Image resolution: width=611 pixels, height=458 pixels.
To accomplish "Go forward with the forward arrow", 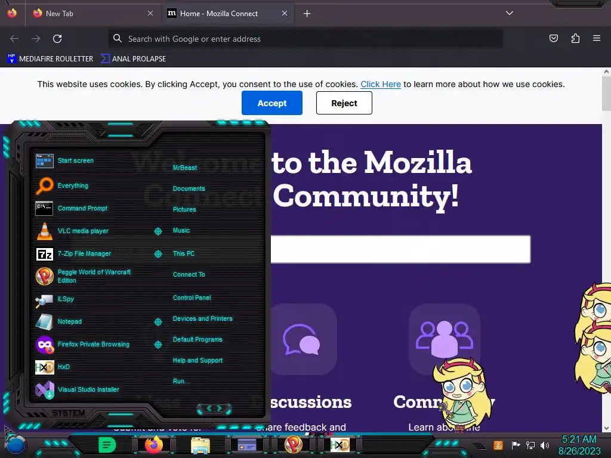I will coord(36,39).
